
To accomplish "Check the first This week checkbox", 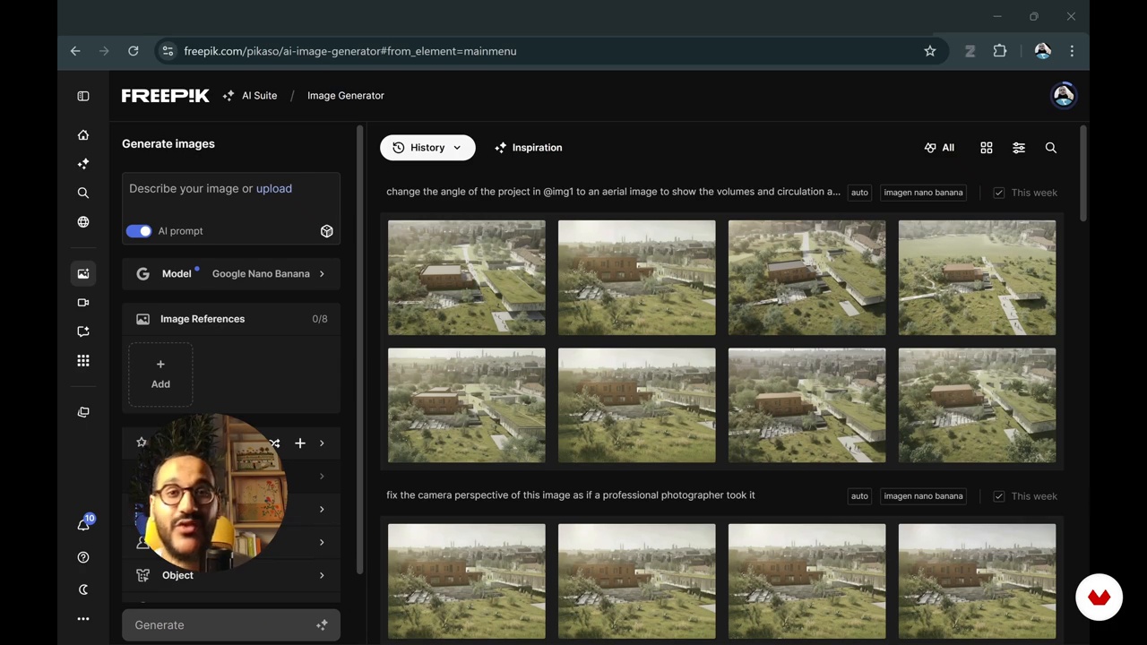I will click(998, 193).
